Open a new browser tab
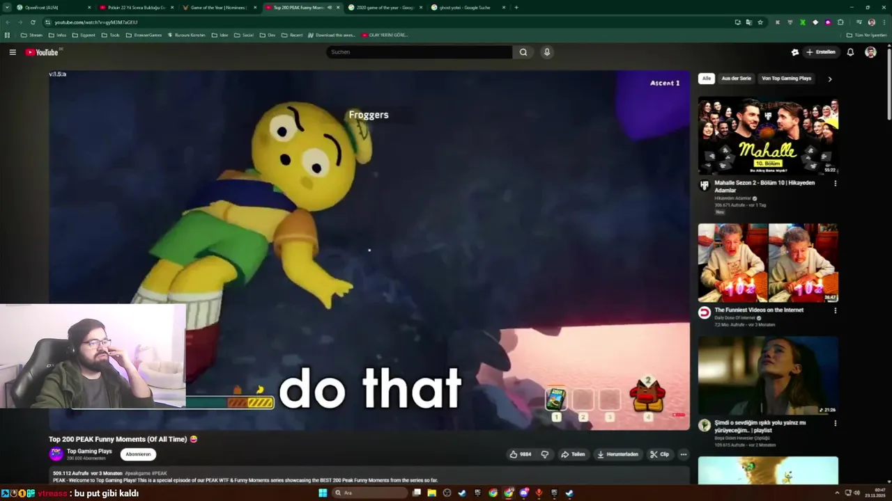Image resolution: width=892 pixels, height=501 pixels. pos(516,8)
